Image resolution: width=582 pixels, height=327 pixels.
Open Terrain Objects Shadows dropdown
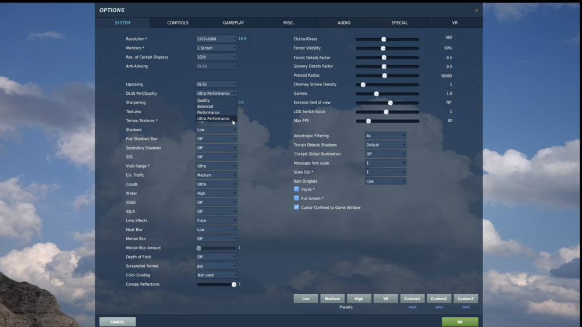(385, 145)
